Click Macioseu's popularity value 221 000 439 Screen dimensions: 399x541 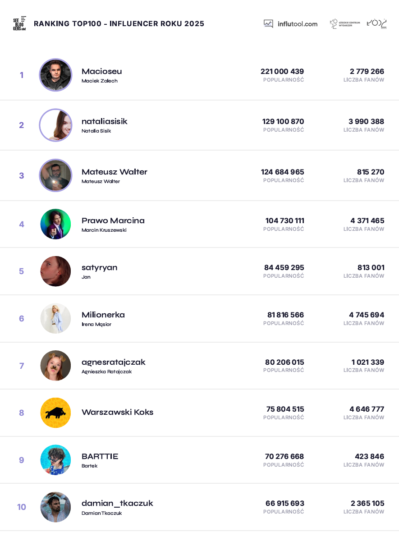(282, 71)
